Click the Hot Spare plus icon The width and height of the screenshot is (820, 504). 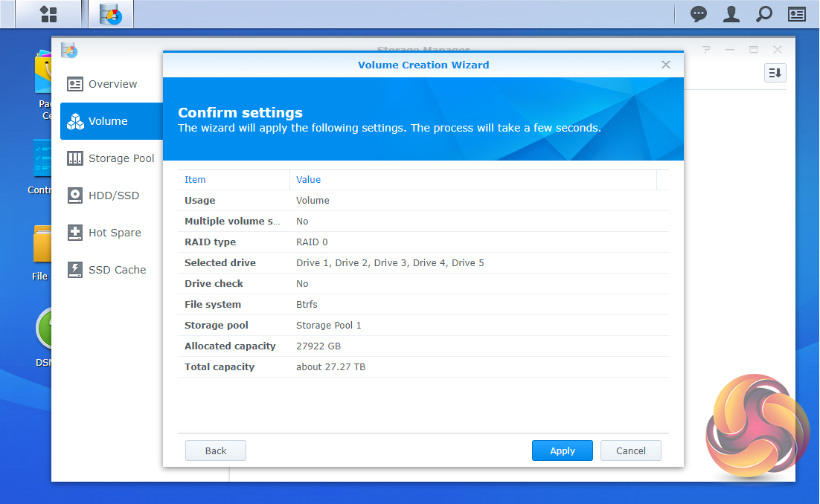75,233
